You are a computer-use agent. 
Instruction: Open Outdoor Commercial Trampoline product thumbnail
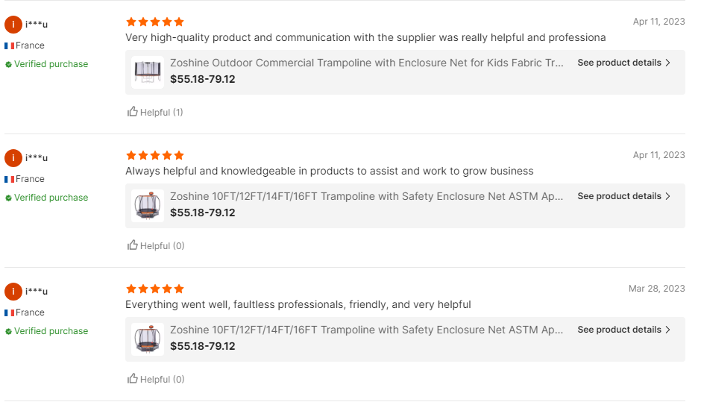pyautogui.click(x=148, y=72)
